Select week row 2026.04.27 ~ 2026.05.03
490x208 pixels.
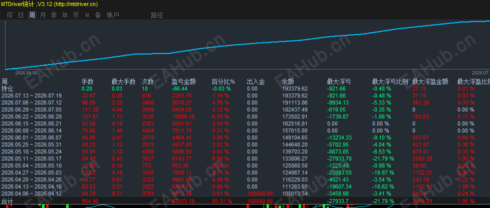32,173
